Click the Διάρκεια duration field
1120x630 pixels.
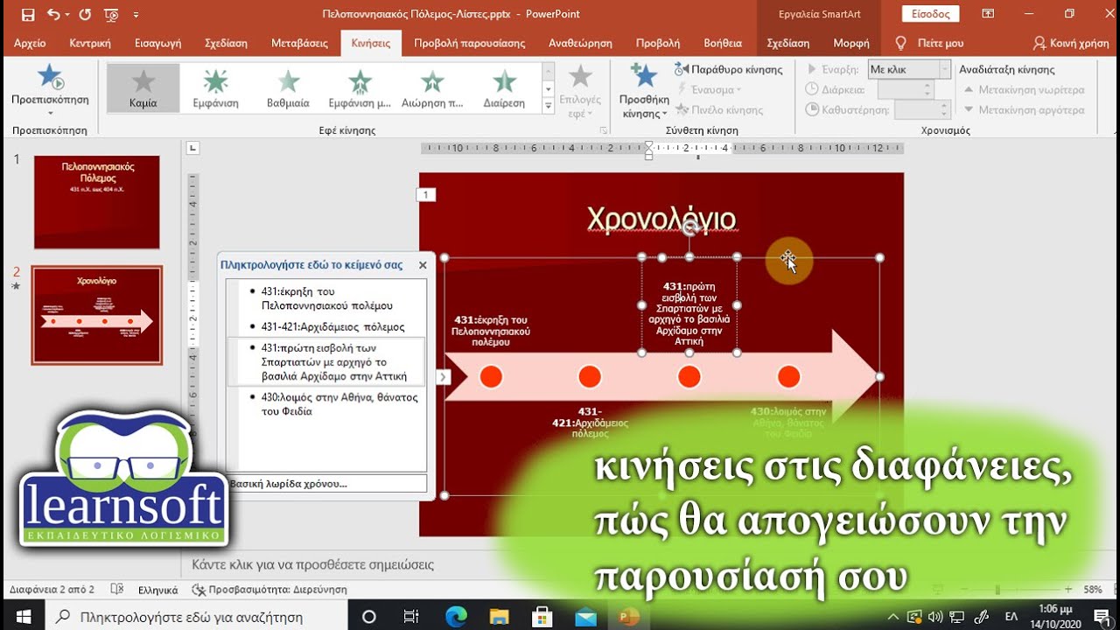906,89
